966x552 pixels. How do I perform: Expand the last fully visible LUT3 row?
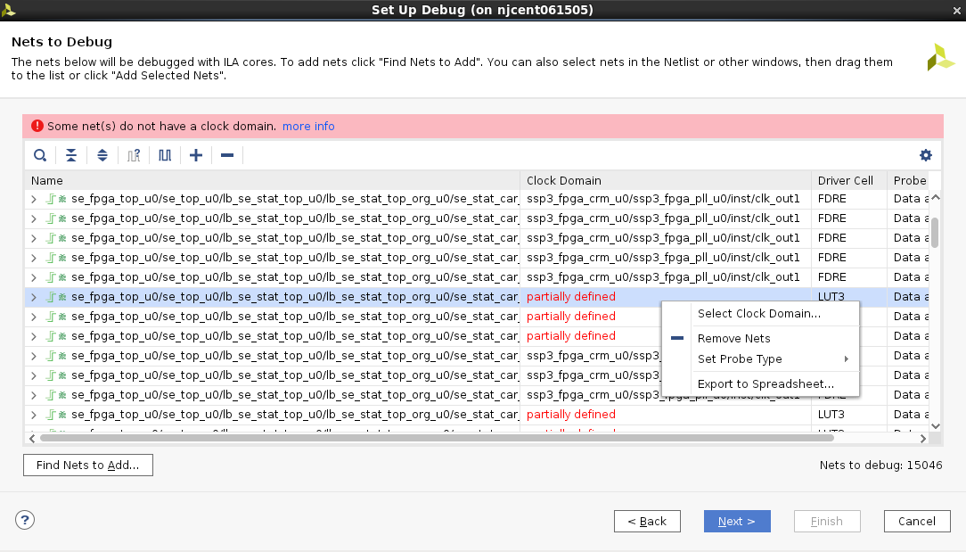tap(34, 415)
